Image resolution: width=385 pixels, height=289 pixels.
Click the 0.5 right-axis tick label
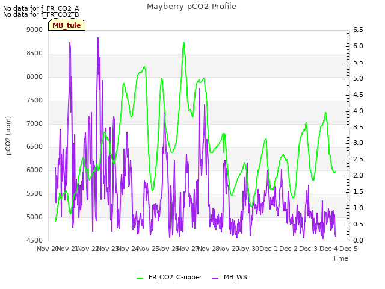pyautogui.click(x=358, y=224)
